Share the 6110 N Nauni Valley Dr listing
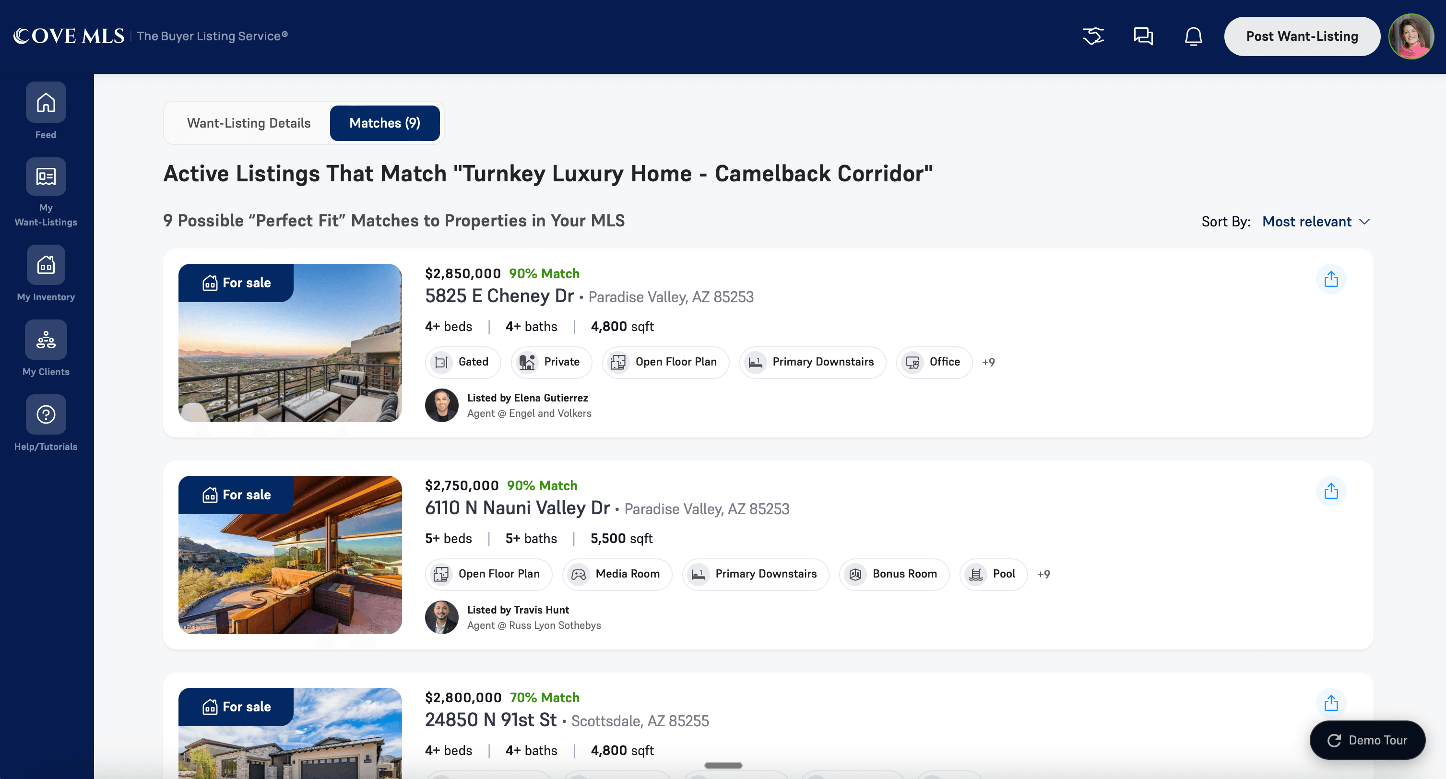This screenshot has width=1446, height=779. (x=1331, y=491)
